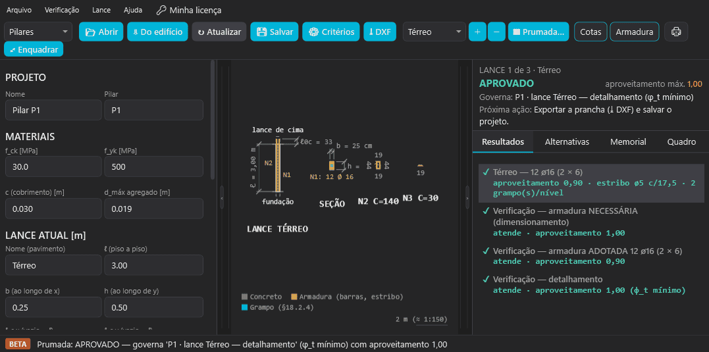Switch to the Resultados tab
The width and height of the screenshot is (709, 352).
(x=503, y=142)
